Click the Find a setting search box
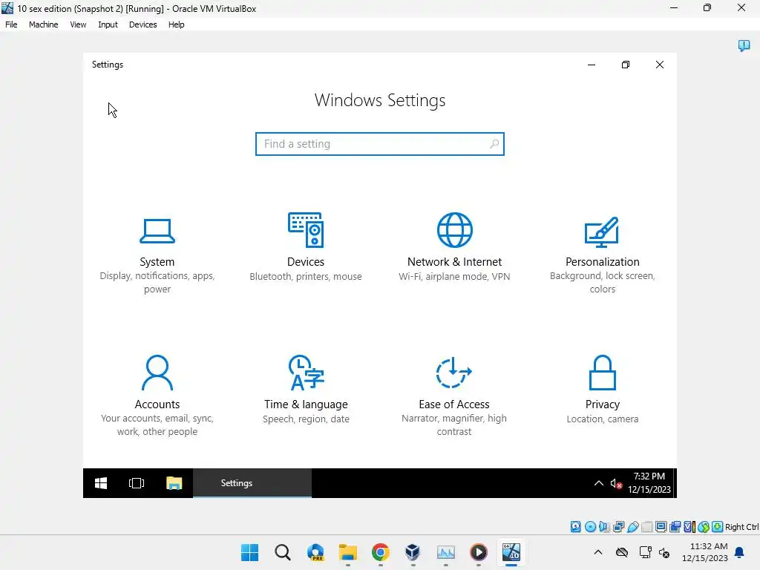 (x=379, y=144)
